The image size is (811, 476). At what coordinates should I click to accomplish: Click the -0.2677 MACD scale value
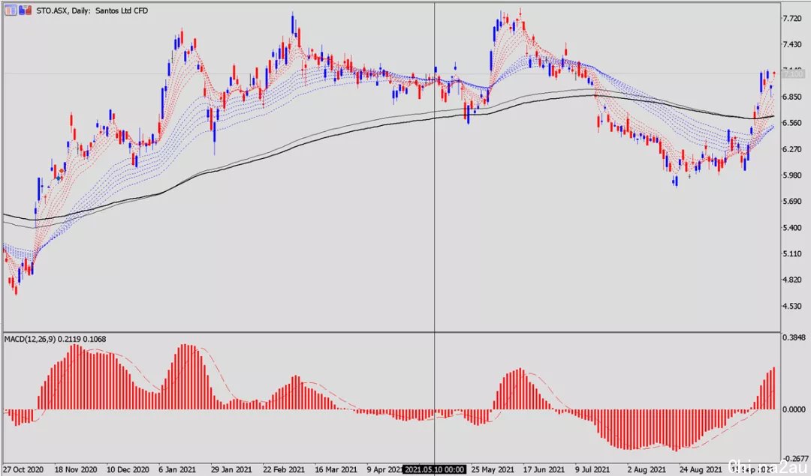pos(795,458)
